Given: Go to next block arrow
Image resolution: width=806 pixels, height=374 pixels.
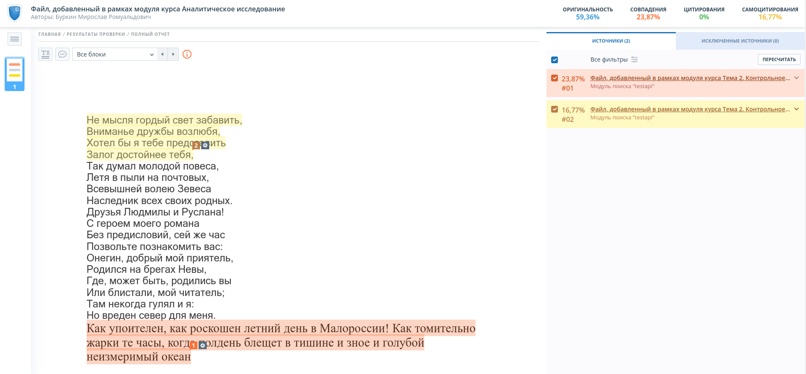Looking at the screenshot, I should pyautogui.click(x=173, y=54).
